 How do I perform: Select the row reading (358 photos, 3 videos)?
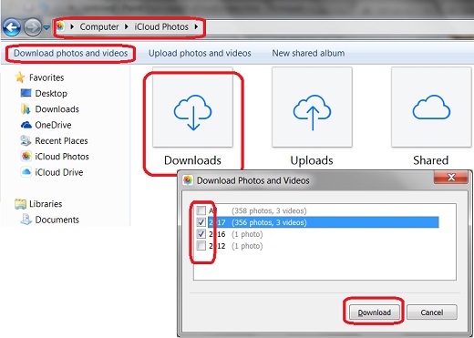[x=269, y=210]
